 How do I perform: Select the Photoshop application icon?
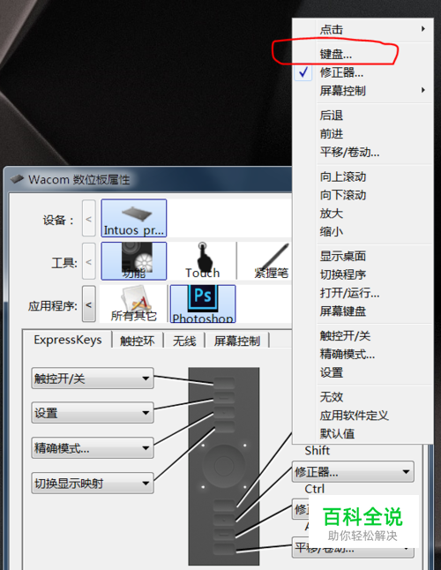[203, 304]
